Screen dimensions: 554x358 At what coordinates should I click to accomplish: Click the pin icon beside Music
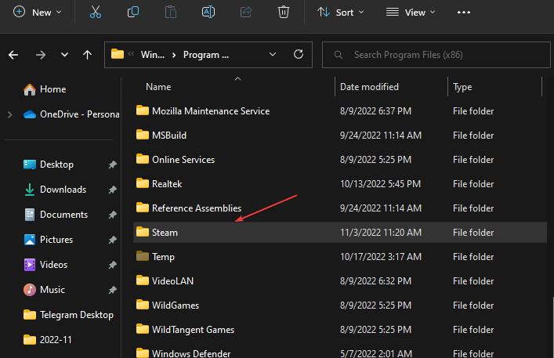[112, 290]
